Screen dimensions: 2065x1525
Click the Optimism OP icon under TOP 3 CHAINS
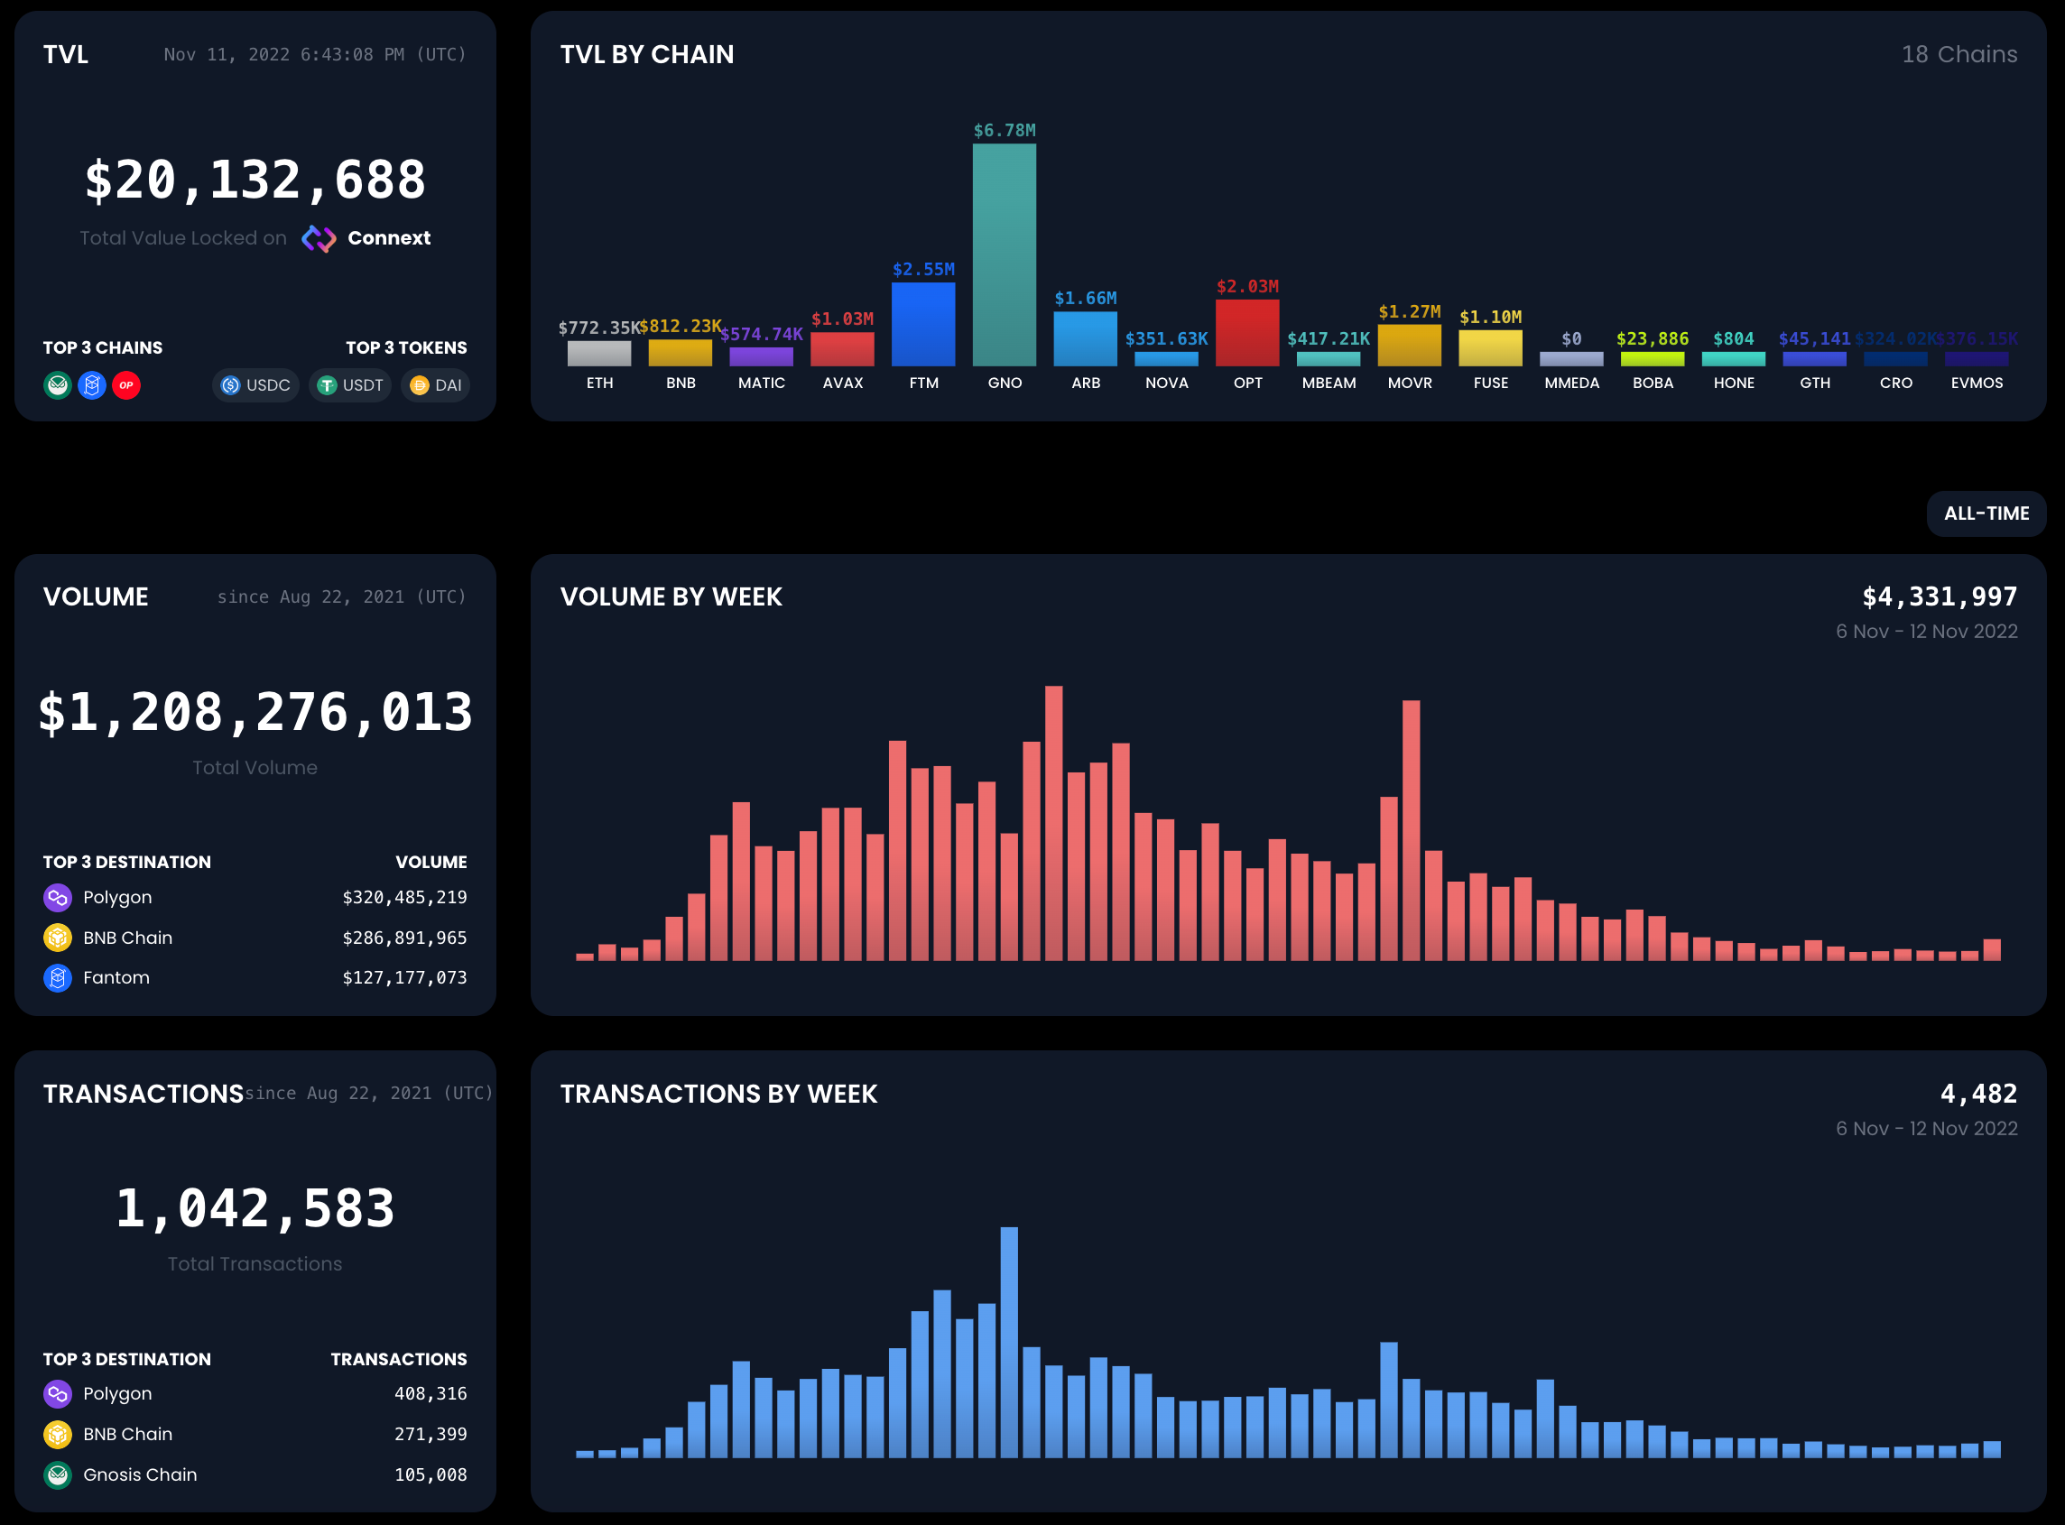click(128, 386)
